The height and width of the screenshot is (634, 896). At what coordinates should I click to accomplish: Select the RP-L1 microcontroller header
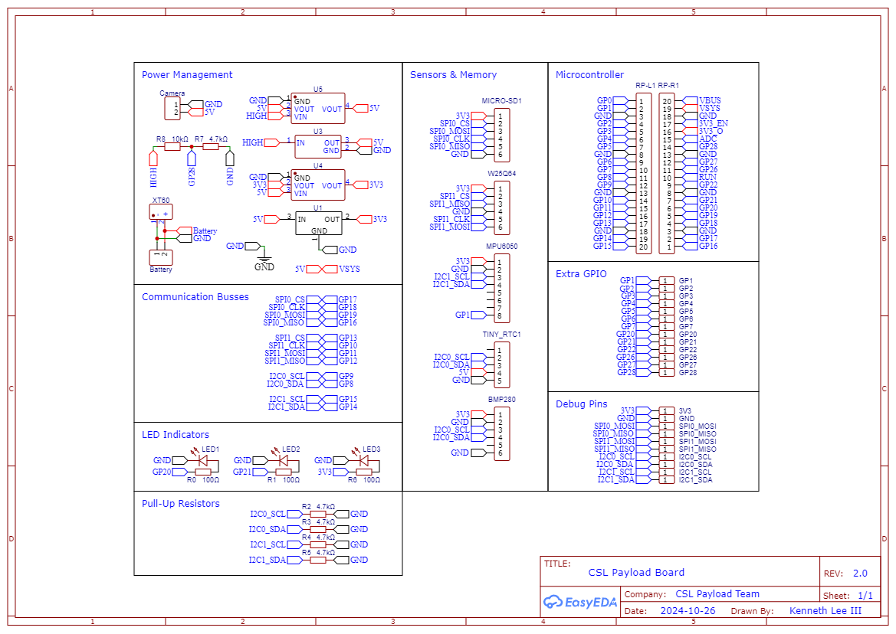pyautogui.click(x=642, y=172)
